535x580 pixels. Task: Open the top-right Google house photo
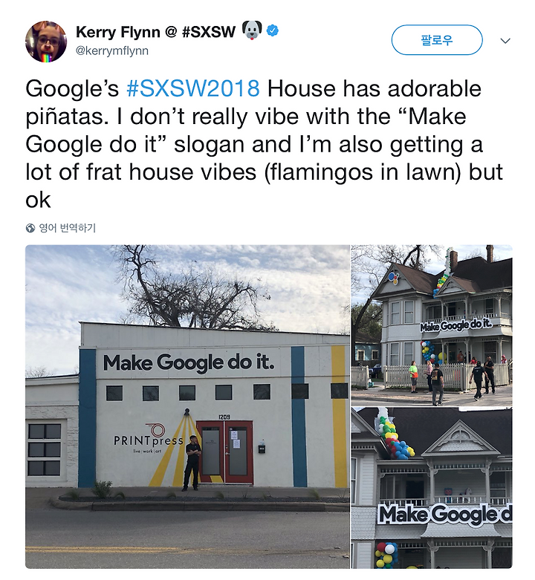432,325
